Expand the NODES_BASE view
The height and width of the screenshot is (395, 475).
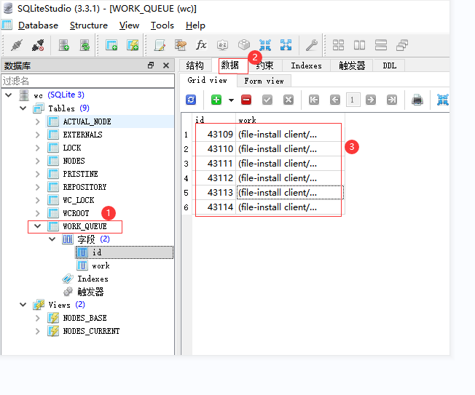point(38,318)
